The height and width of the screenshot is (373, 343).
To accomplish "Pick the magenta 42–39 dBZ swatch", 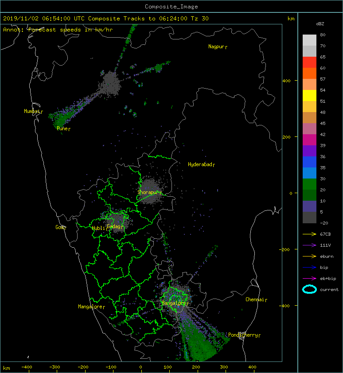I will tap(309, 140).
